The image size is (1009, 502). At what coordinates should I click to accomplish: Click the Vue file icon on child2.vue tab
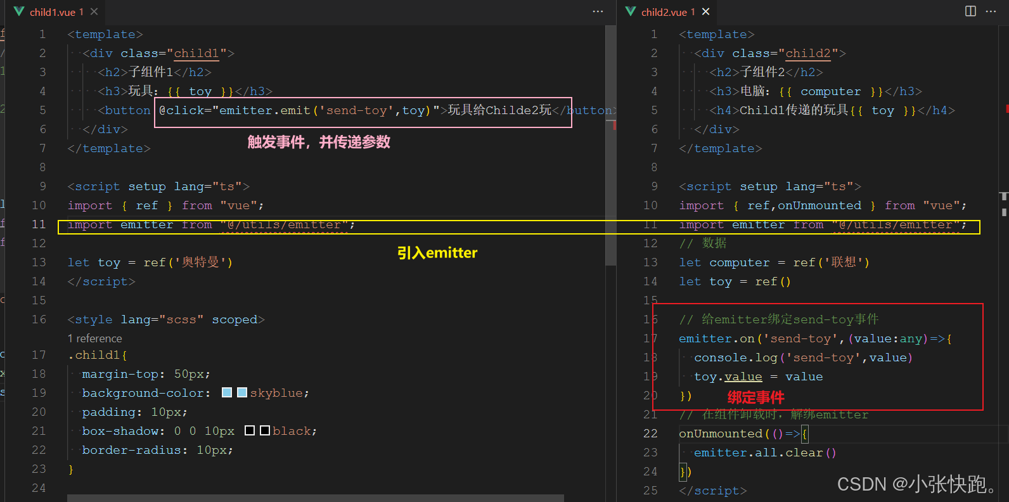[631, 12]
